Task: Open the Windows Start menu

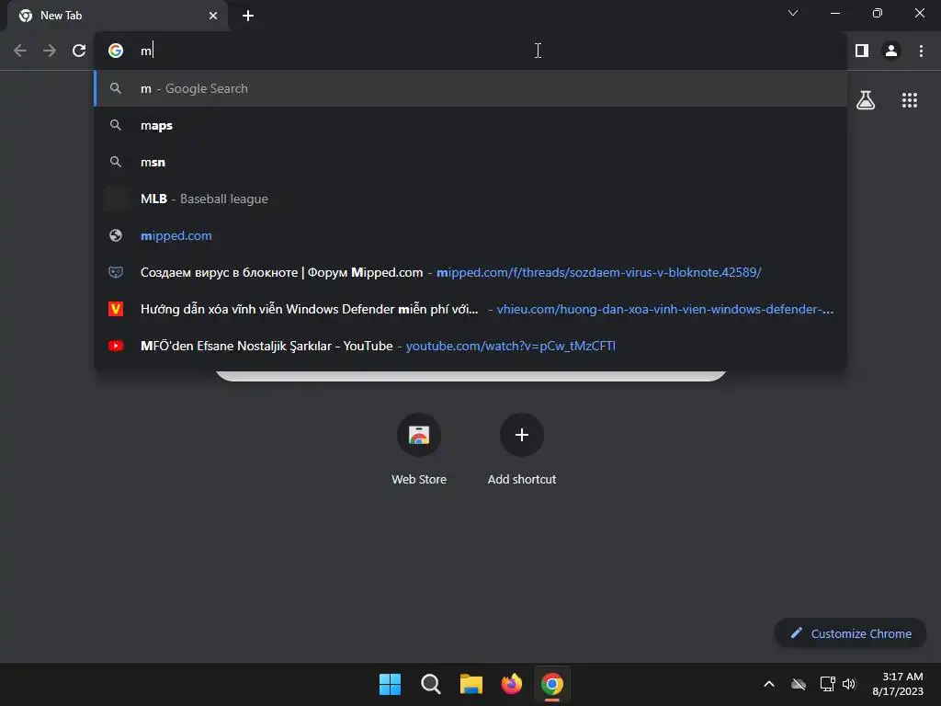Action: pos(390,684)
